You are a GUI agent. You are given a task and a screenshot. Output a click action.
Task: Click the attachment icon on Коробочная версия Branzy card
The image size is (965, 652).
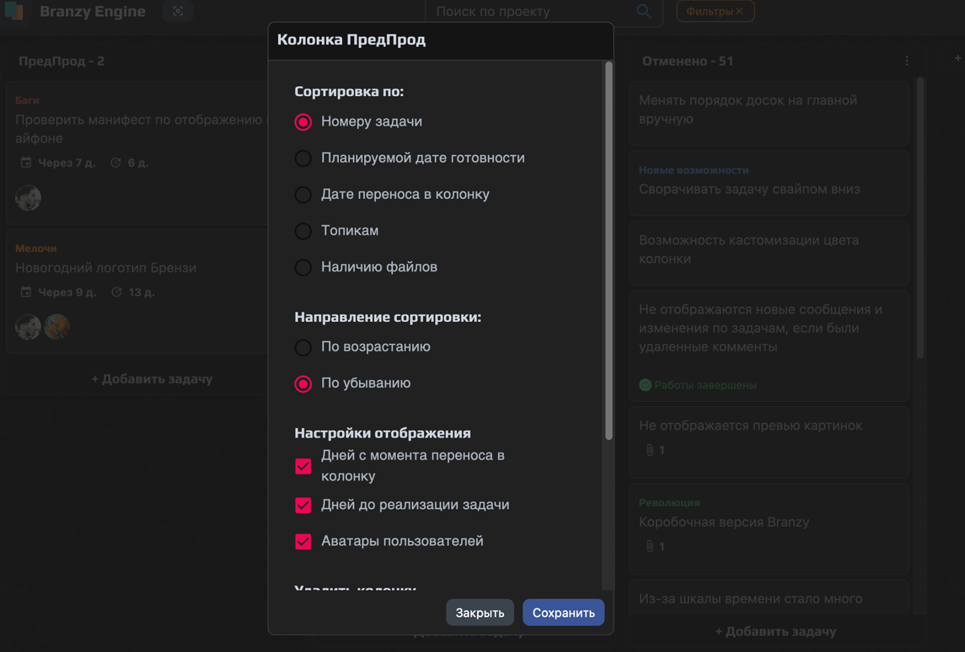click(650, 546)
